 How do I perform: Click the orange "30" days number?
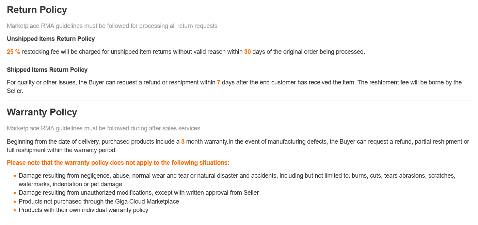point(248,52)
